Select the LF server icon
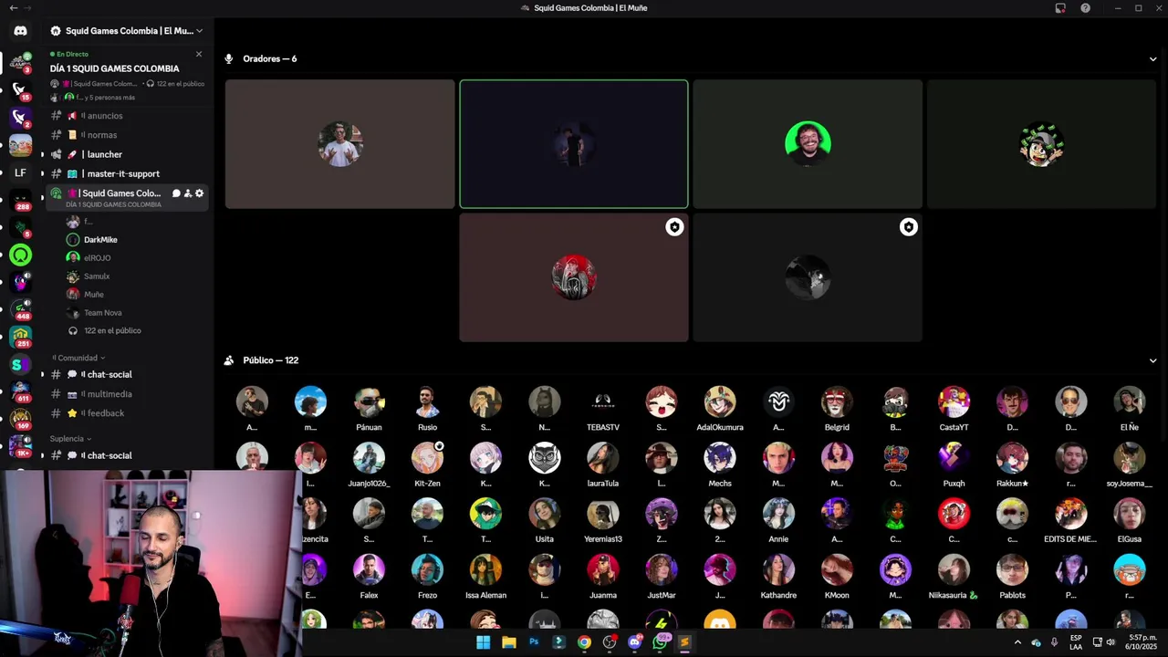Screen dimensions: 1168x657 (20, 172)
